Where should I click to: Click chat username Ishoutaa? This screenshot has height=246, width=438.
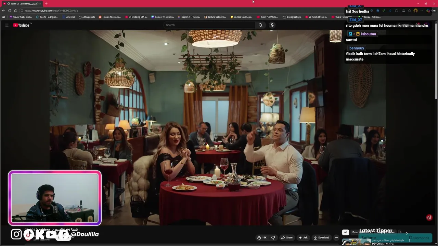coord(368,34)
